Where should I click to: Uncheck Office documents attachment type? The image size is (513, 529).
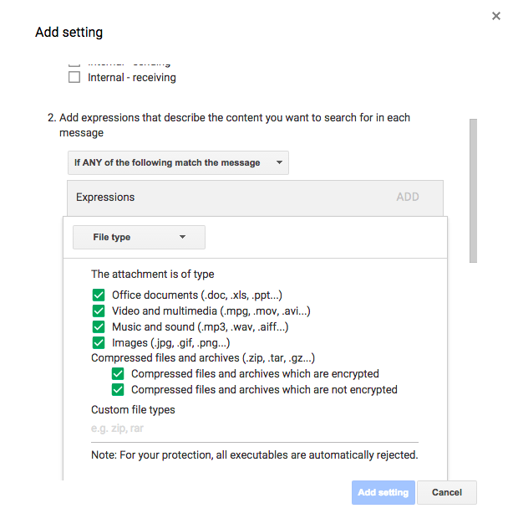(98, 295)
